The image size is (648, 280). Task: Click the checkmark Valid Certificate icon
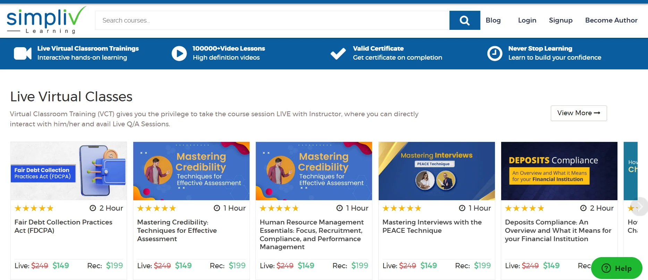pyautogui.click(x=338, y=53)
